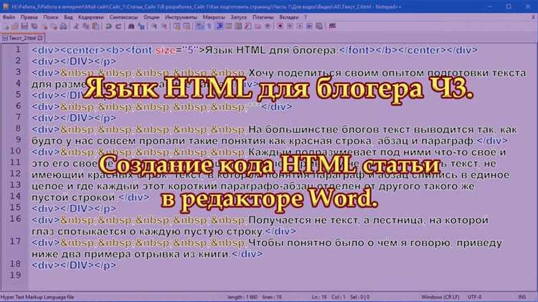Click line number 1 in the margin
This screenshot has width=538, height=302.
coord(18,49)
